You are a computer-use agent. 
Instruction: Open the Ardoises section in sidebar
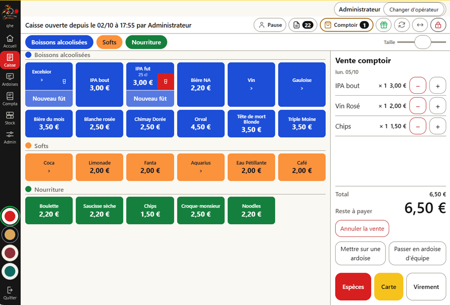(10, 79)
